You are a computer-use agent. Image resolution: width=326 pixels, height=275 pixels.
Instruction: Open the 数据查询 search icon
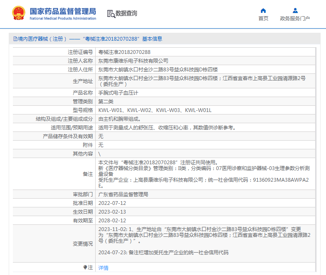[111, 14]
